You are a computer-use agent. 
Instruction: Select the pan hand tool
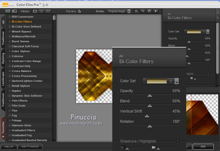[149, 11]
